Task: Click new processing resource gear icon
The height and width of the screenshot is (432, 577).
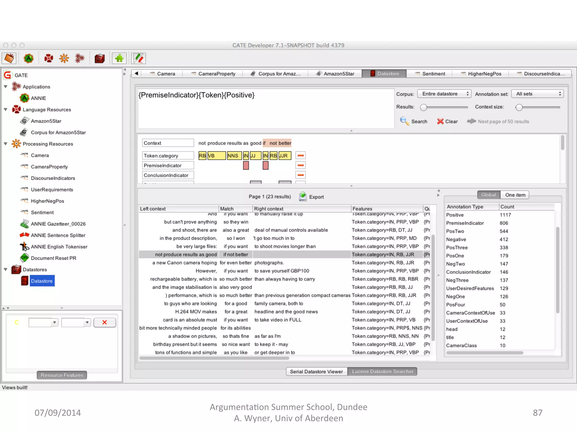Action: click(x=64, y=58)
